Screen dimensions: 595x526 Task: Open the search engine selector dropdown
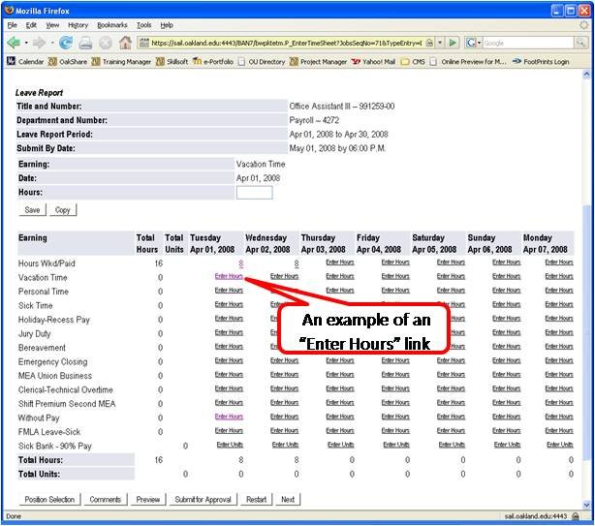tap(473, 43)
